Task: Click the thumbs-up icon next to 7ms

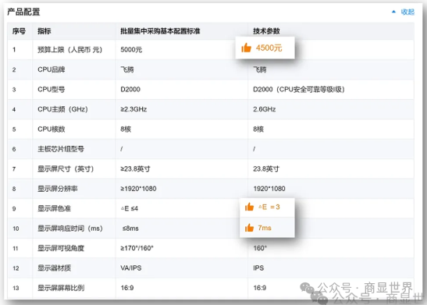Action: (249, 228)
